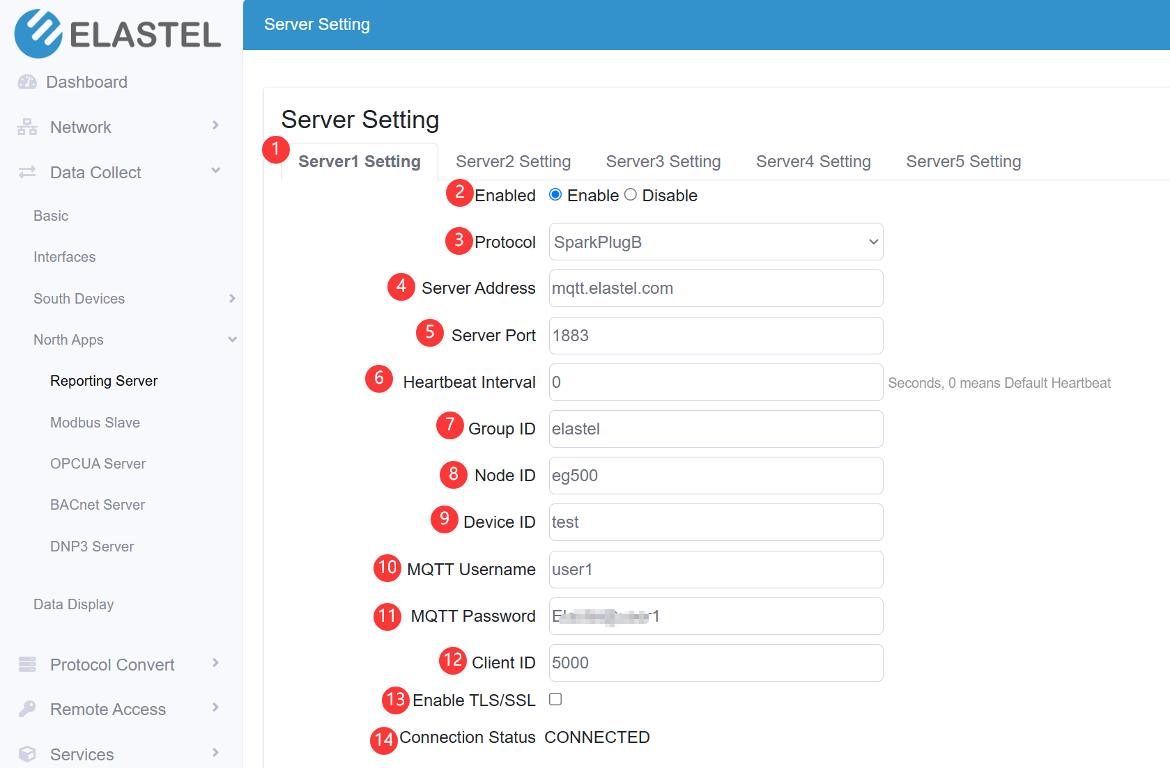Click the MQTT Username input field

coord(716,570)
